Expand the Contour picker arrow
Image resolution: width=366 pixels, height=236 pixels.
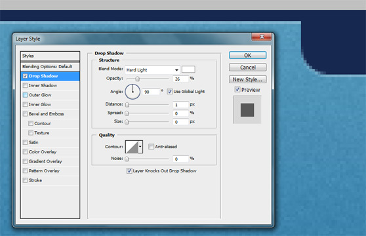(140, 147)
